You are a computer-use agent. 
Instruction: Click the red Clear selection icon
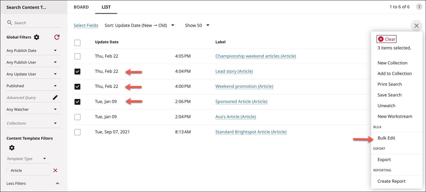381,39
